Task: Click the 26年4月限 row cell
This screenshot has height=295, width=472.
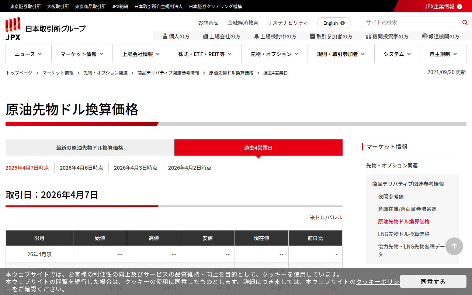Action: pos(39,254)
